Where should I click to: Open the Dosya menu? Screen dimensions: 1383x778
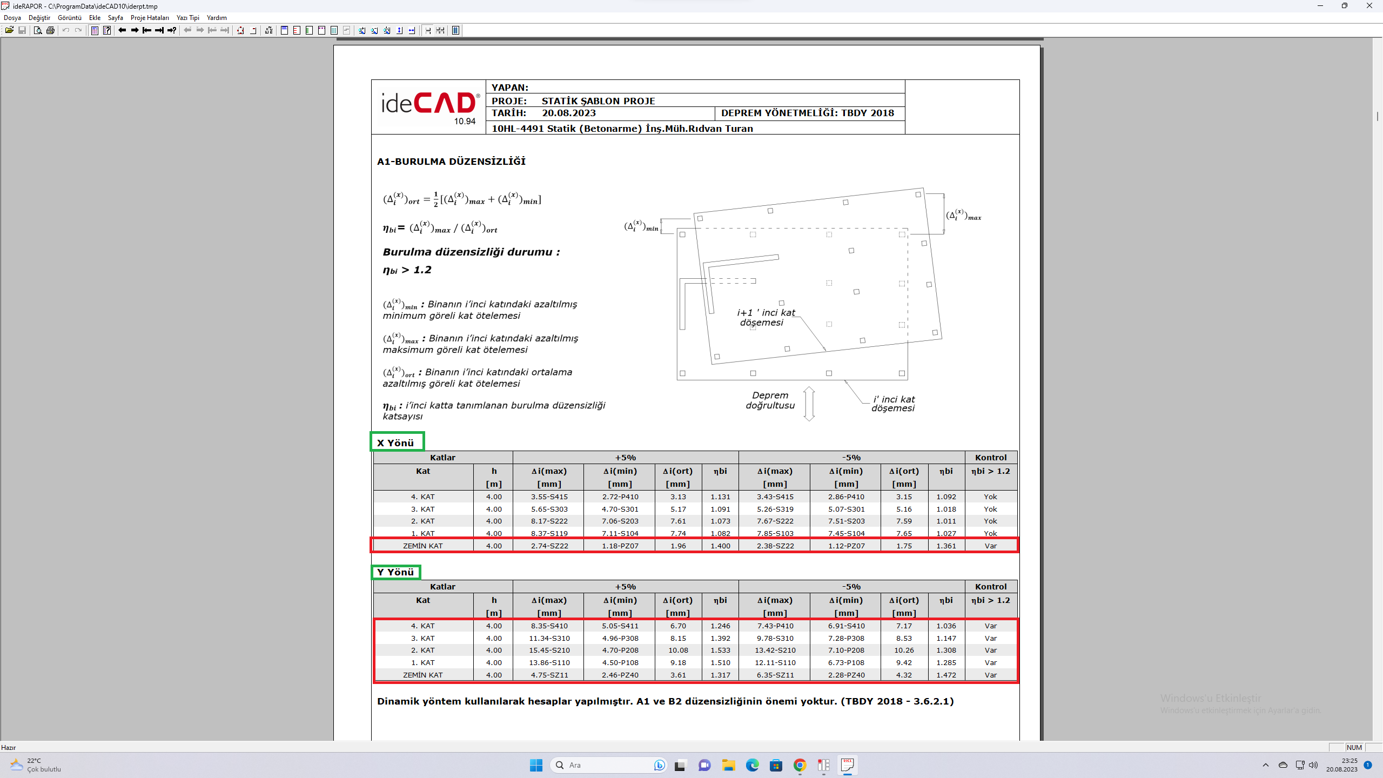(x=12, y=18)
